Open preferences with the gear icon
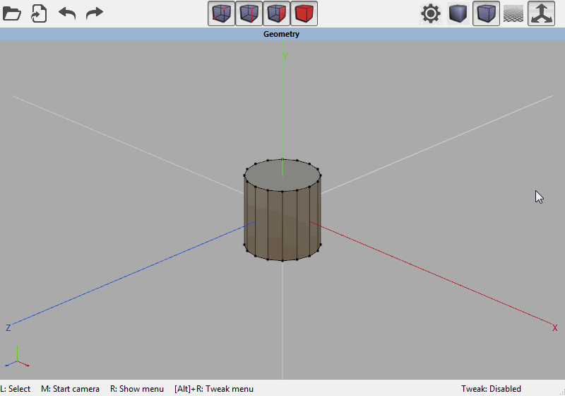Screen dimensions: 565x396 (431, 13)
